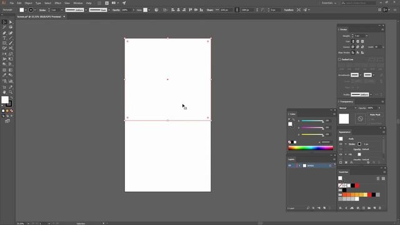Choose Bevel Join corner in Stroke panel
Image resolution: width=400 pixels, height=225 pixels.
(x=362, y=47)
